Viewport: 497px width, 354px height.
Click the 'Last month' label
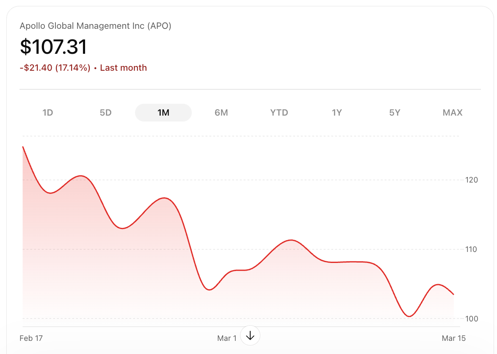[x=123, y=68]
